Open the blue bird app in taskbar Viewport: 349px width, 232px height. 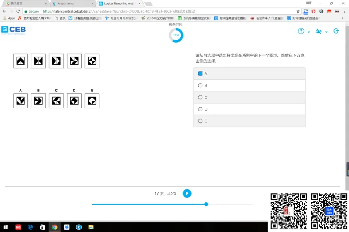[x=67, y=227]
